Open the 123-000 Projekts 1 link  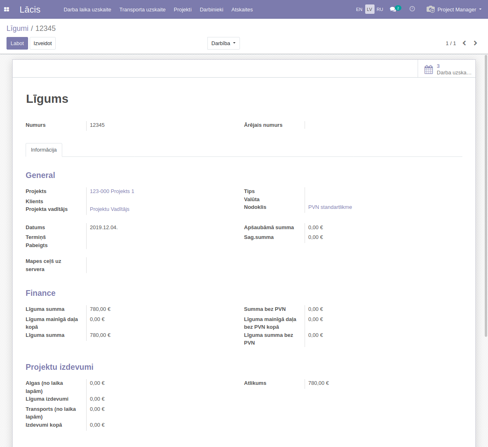pos(112,191)
